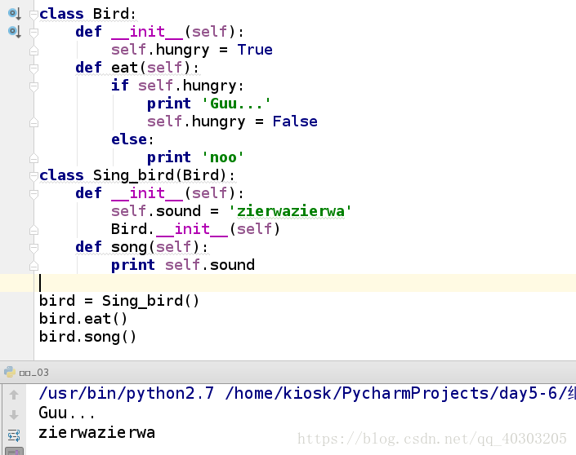
Task: Click the 'Bird.__init__(self)' call line
Action: 195,229
